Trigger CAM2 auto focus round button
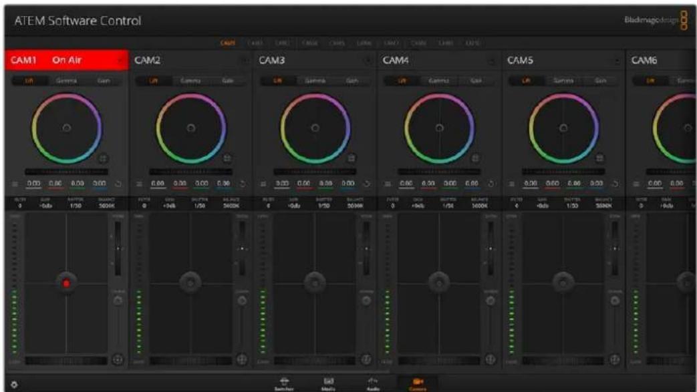697x392 pixels. tap(242, 359)
